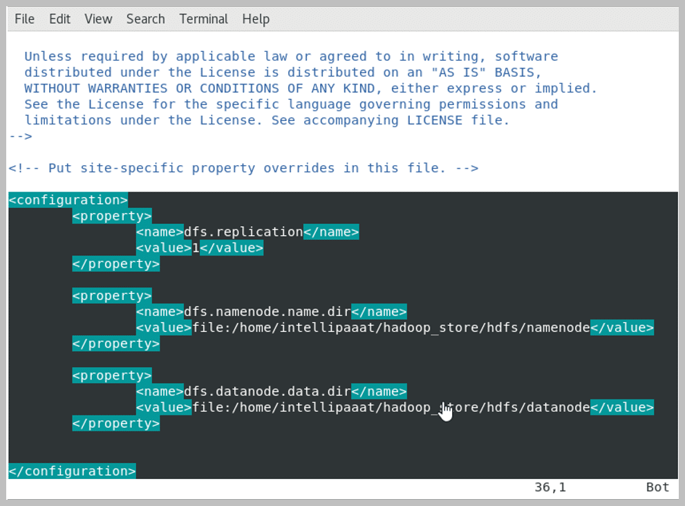The height and width of the screenshot is (506, 685).
Task: Click the </name> tag after dfs.replication
Action: tap(331, 232)
